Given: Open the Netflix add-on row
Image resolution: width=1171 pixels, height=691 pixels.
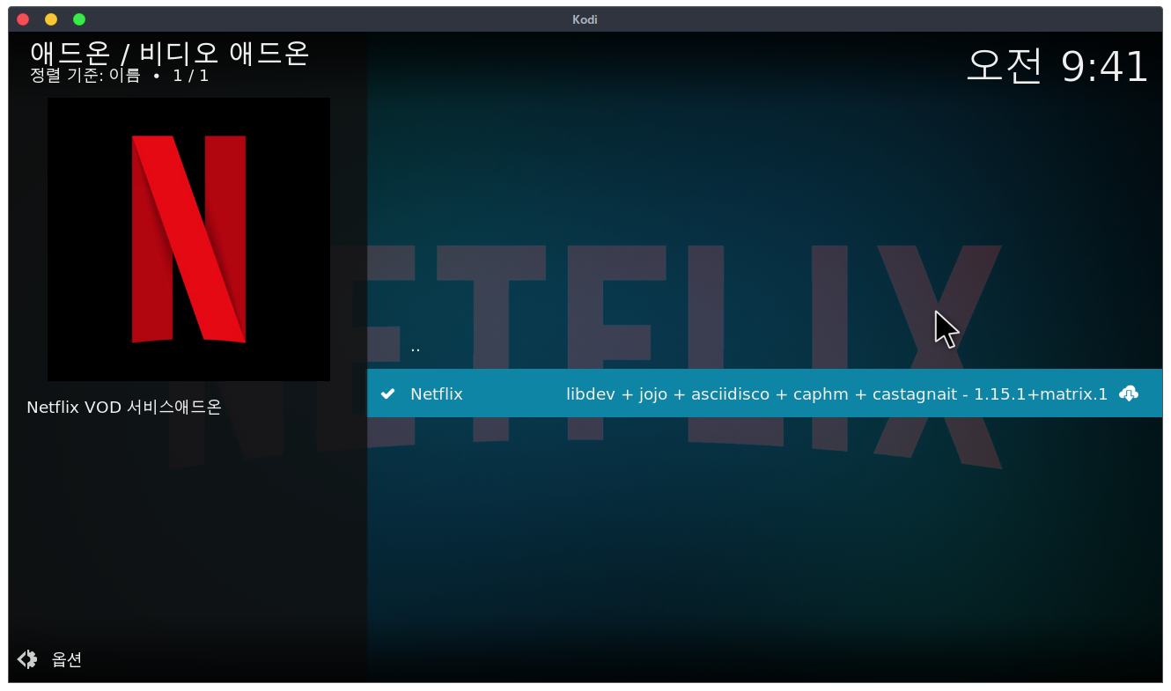Looking at the screenshot, I should click(x=764, y=393).
